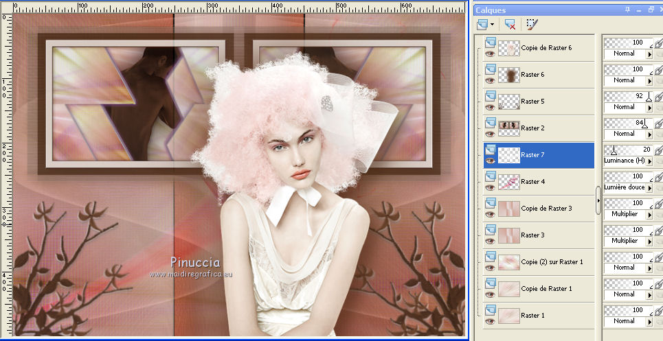
Task: Click the Delete Layer icon with red X
Action: (x=510, y=25)
